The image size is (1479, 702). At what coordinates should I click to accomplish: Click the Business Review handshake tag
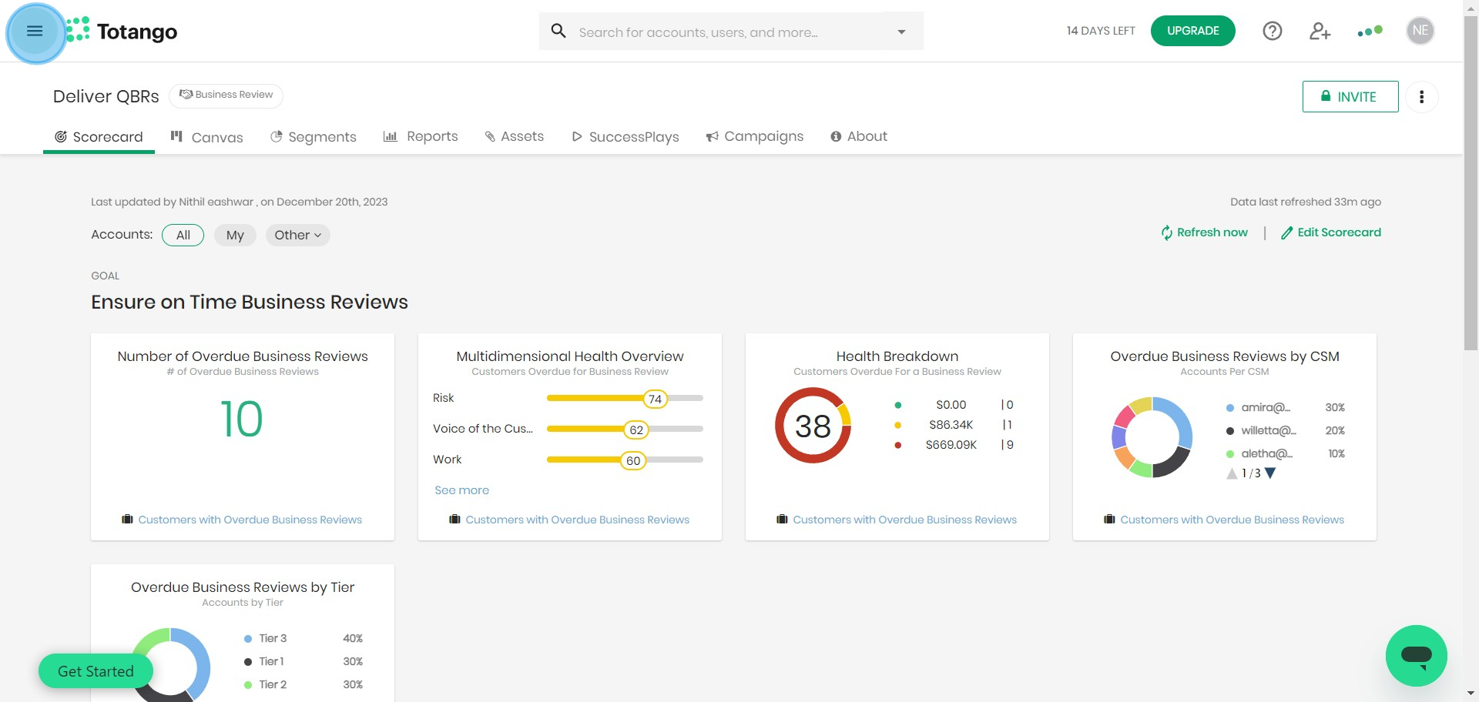(226, 95)
